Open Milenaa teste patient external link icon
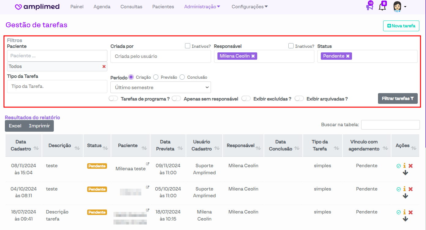 (148, 164)
